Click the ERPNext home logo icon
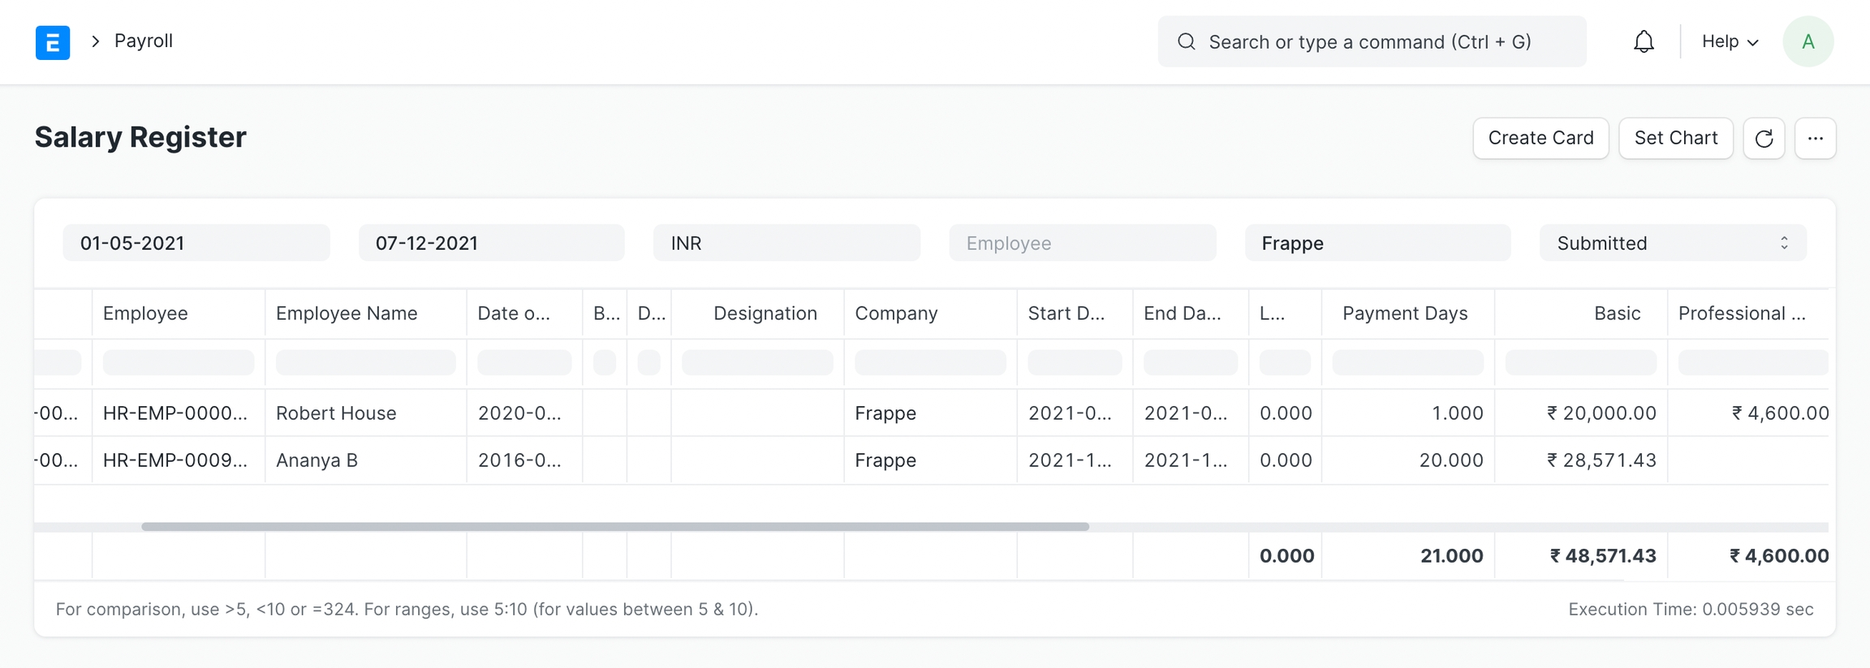The height and width of the screenshot is (668, 1870). 53,42
